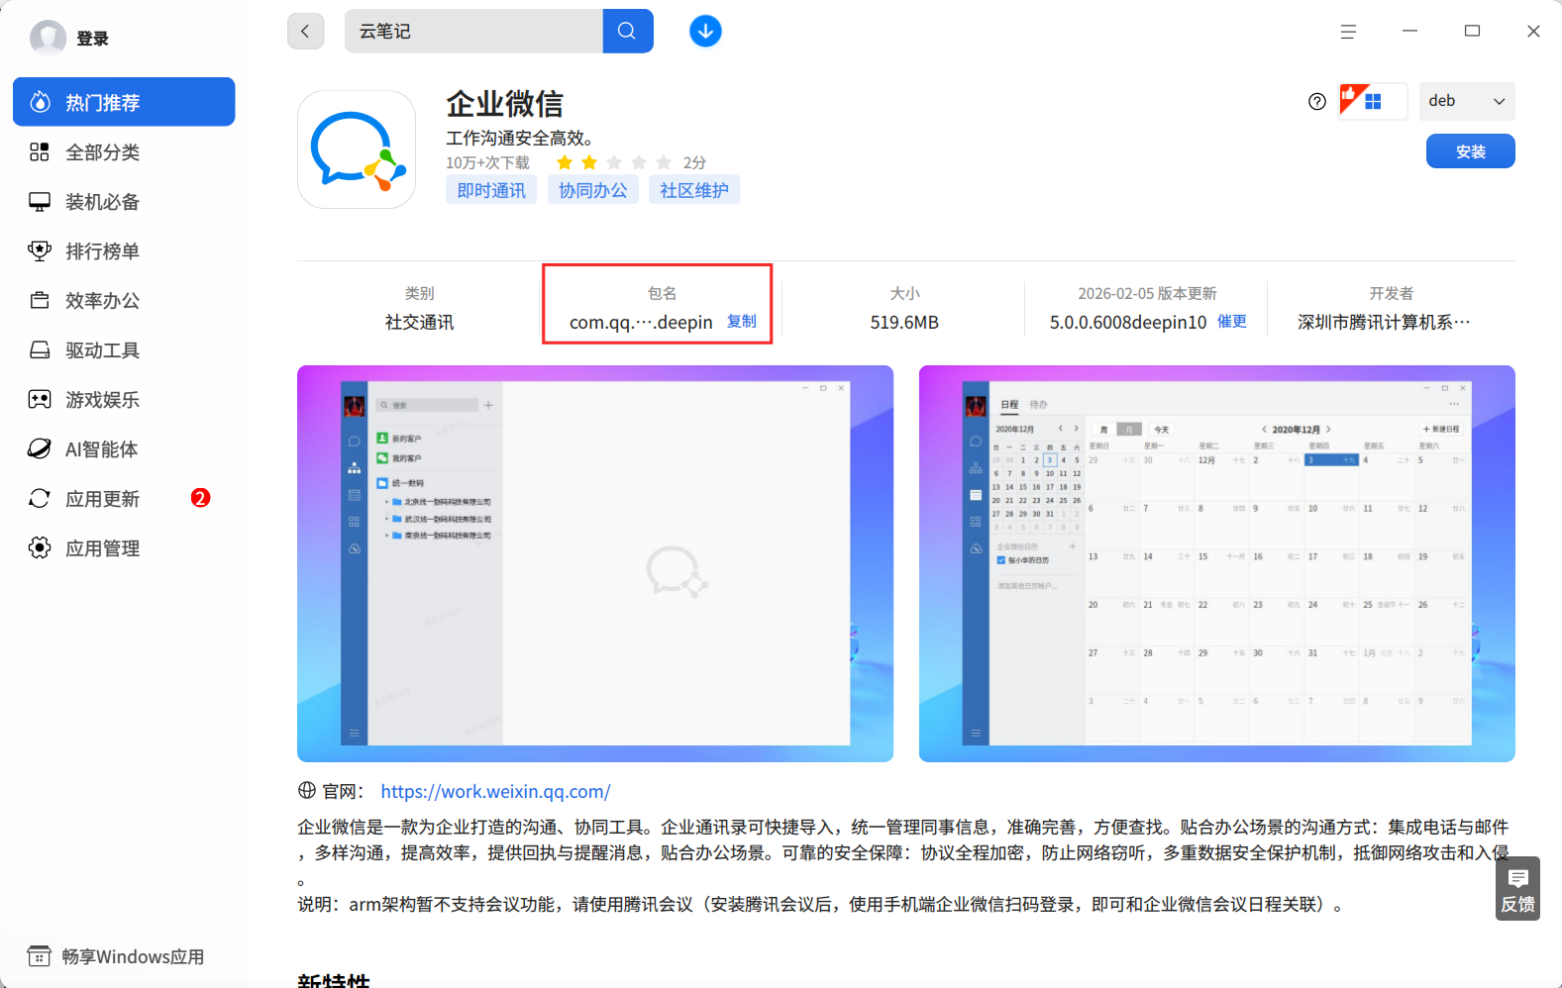Copy the package name via 复制

pos(742,321)
